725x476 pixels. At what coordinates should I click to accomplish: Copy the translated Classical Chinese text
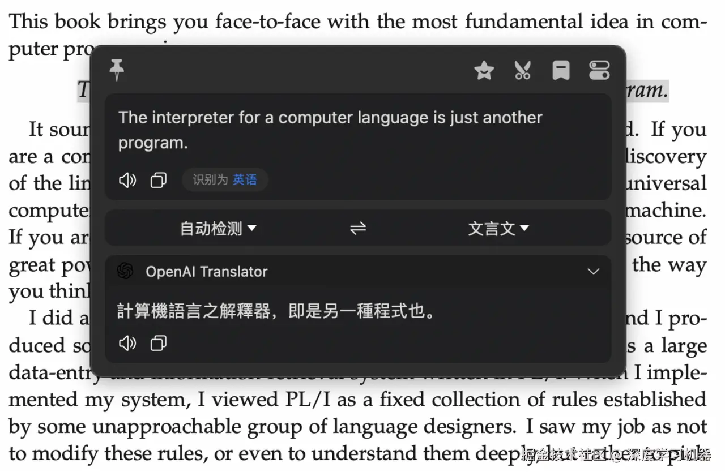[x=158, y=343]
